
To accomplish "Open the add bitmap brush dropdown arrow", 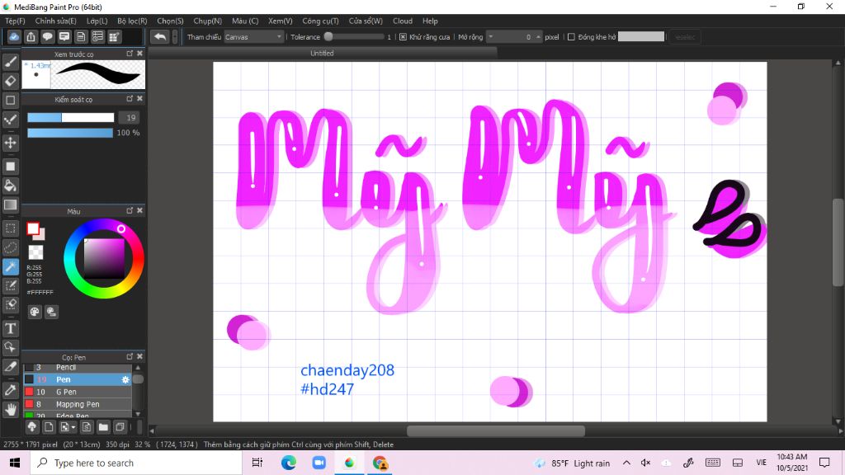I will point(73,428).
